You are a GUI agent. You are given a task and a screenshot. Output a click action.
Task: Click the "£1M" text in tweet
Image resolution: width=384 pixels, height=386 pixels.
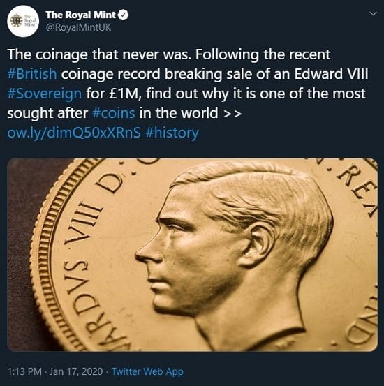tap(126, 94)
